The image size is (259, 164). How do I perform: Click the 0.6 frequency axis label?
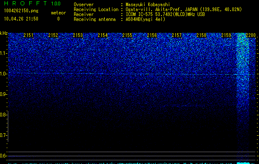tap(3, 156)
